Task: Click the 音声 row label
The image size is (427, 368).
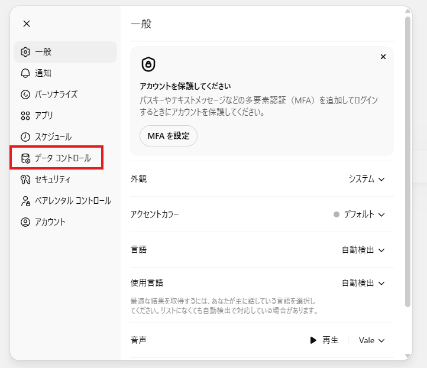Action: click(138, 340)
